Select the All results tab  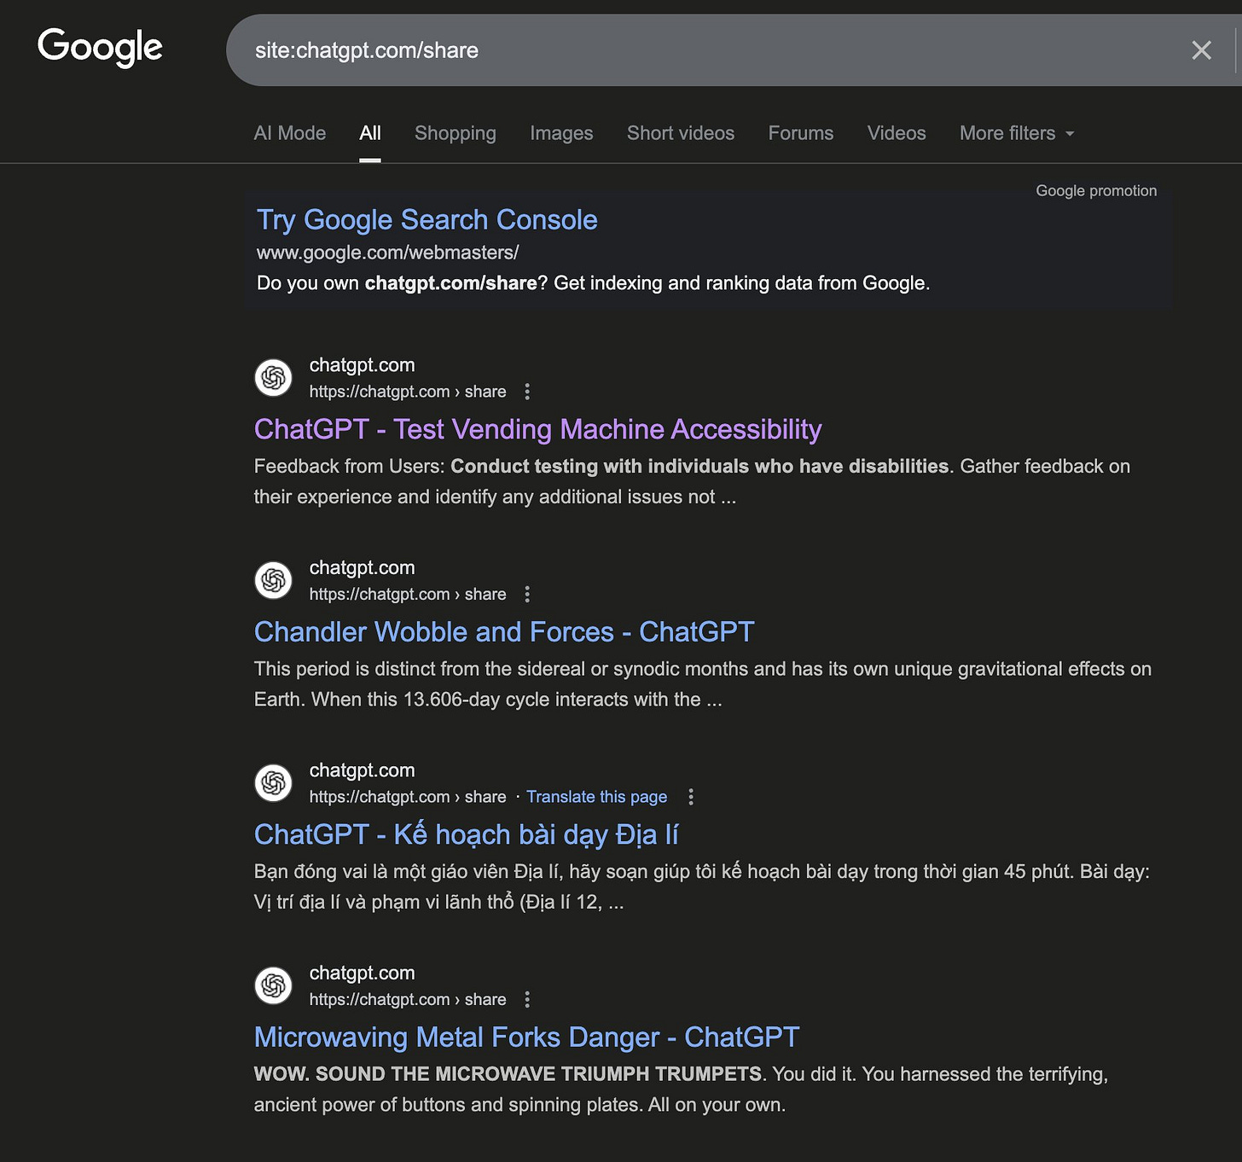click(370, 133)
